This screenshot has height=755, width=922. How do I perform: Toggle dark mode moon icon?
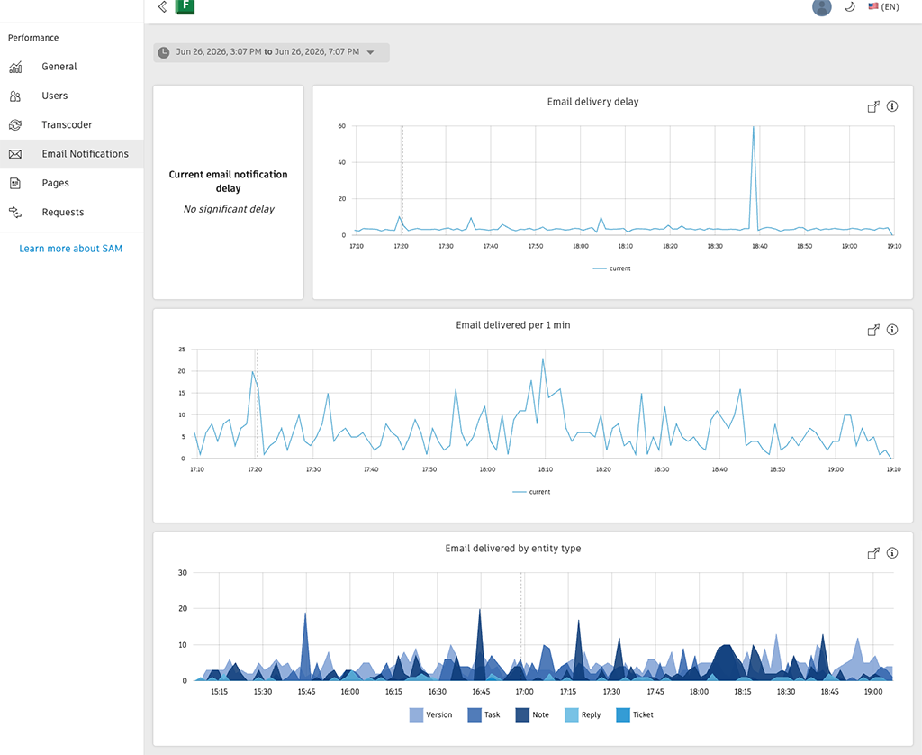point(850,7)
